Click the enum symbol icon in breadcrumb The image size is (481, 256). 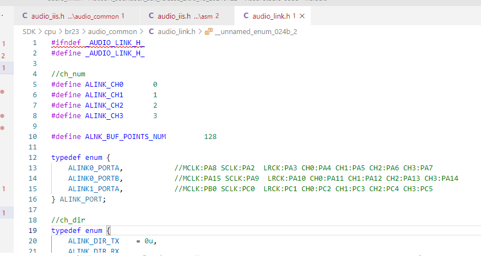tap(209, 31)
